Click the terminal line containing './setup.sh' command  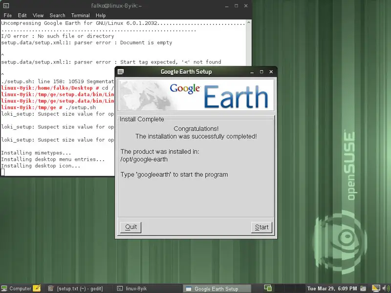pos(48,107)
